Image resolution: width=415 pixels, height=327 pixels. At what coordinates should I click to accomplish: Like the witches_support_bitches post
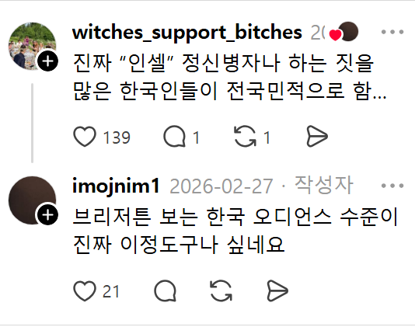click(x=85, y=137)
